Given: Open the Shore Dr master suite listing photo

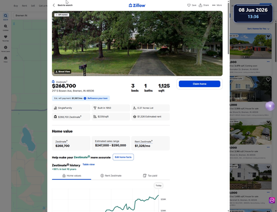Looking at the screenshot, I should (250, 89).
